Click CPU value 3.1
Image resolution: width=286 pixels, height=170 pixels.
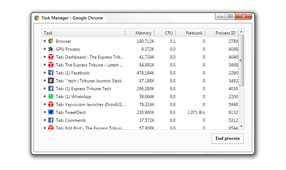173,41
